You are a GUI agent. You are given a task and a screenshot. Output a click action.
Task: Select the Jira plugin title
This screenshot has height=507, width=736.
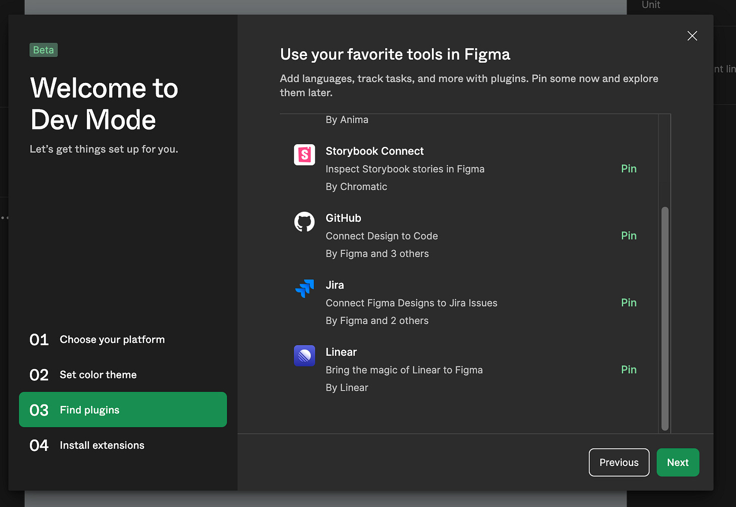(x=335, y=285)
